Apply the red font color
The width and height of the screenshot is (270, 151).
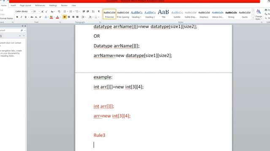point(57,17)
